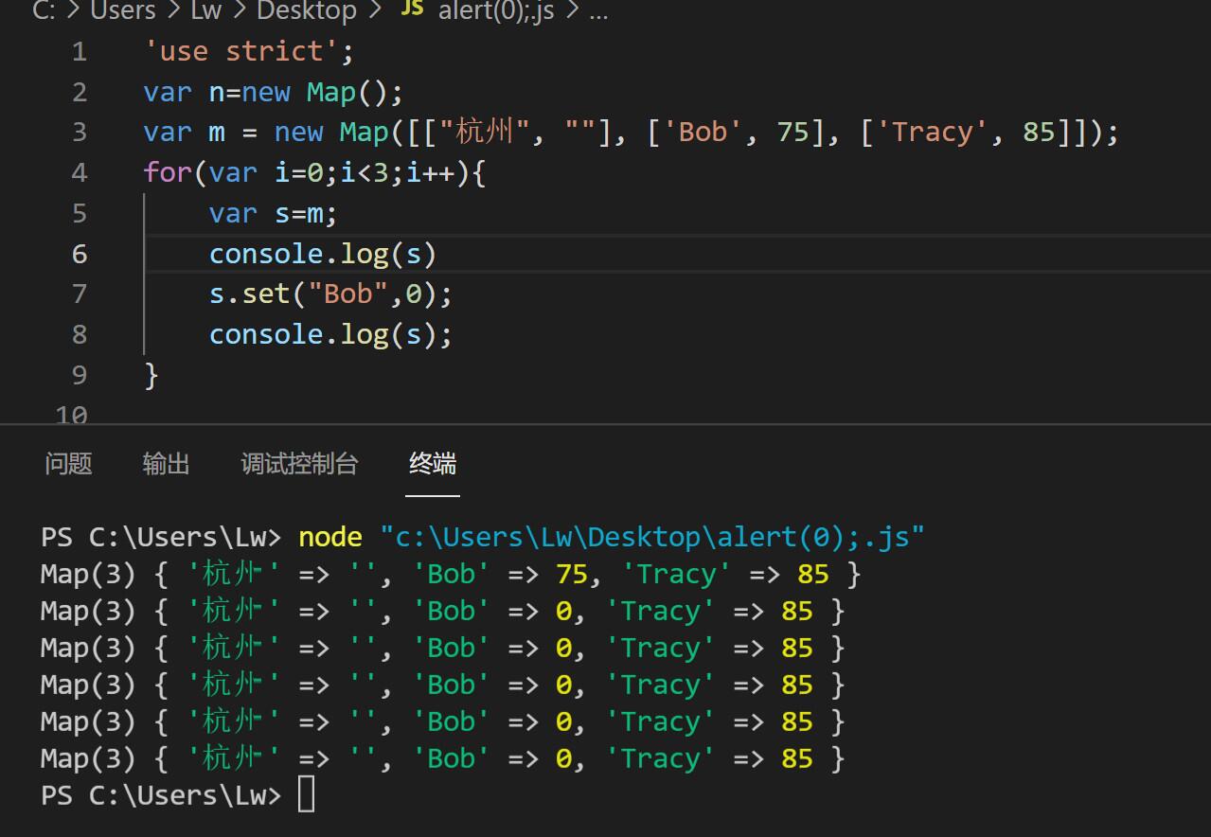Switch to the 输出 tab
This screenshot has width=1211, height=837.
[166, 464]
